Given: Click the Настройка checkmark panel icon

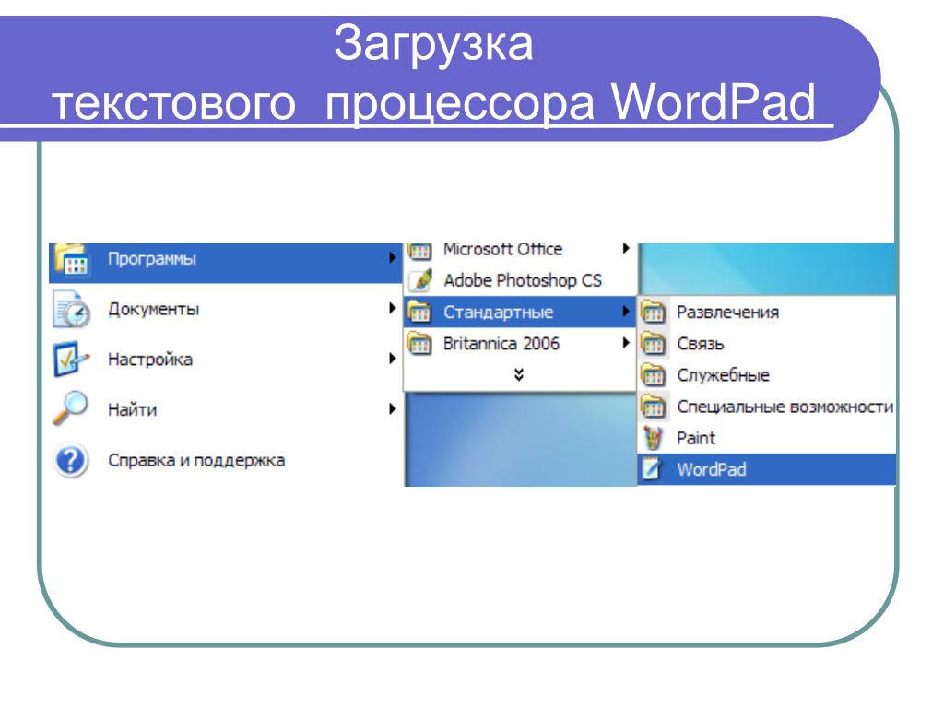Looking at the screenshot, I should click(71, 359).
